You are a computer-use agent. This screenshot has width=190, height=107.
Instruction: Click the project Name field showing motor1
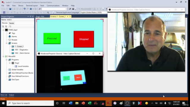pyautogui.click(x=20, y=20)
